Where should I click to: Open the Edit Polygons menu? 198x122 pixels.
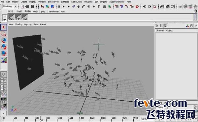point(101,2)
